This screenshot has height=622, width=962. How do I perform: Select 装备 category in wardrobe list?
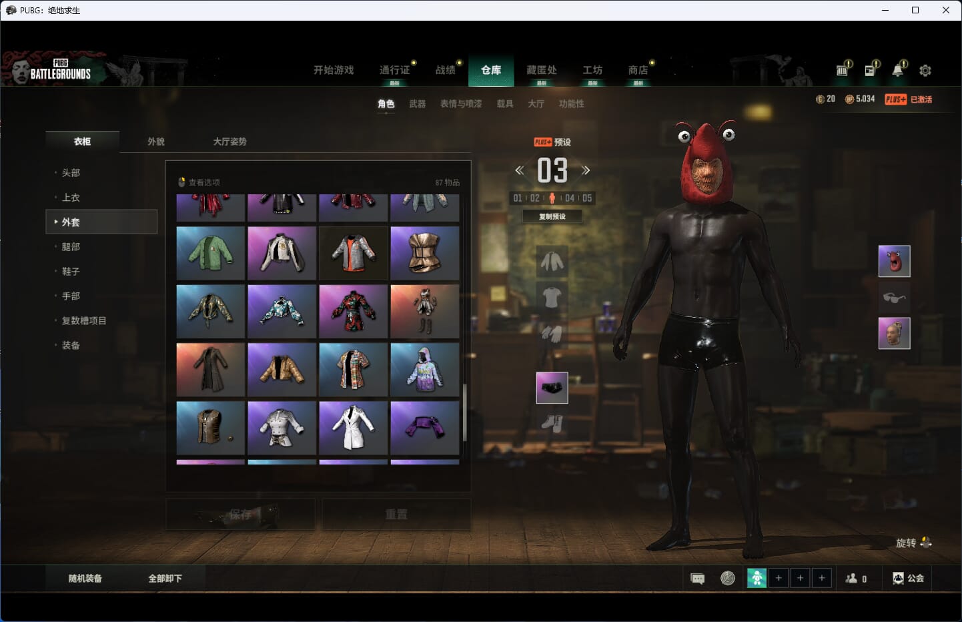coord(101,346)
